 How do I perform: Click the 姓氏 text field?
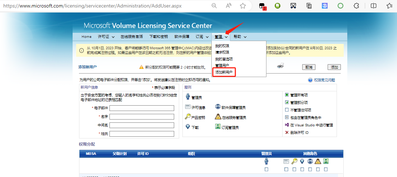point(142,134)
